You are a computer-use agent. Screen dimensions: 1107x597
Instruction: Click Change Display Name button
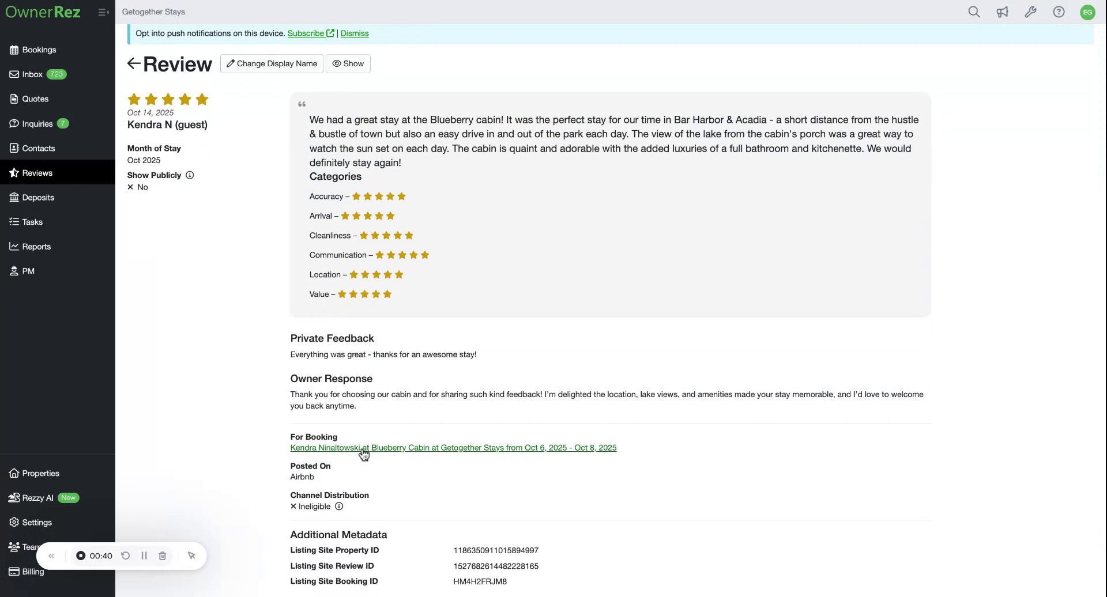tap(272, 64)
